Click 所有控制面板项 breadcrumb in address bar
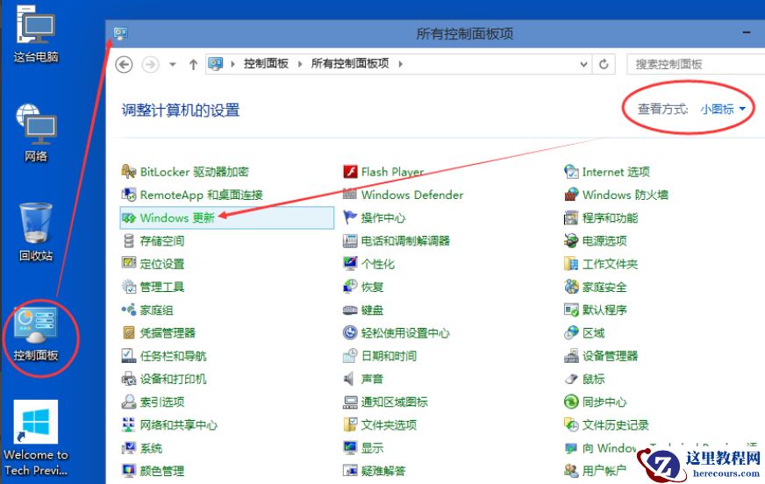765x484 pixels. point(350,64)
